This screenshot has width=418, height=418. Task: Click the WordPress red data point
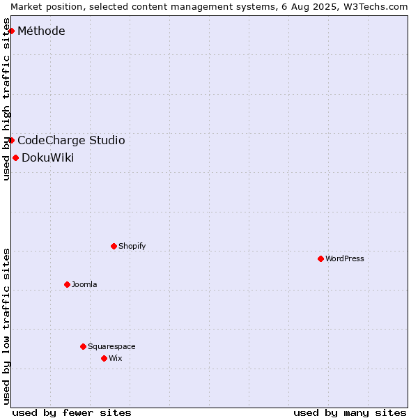click(x=320, y=258)
